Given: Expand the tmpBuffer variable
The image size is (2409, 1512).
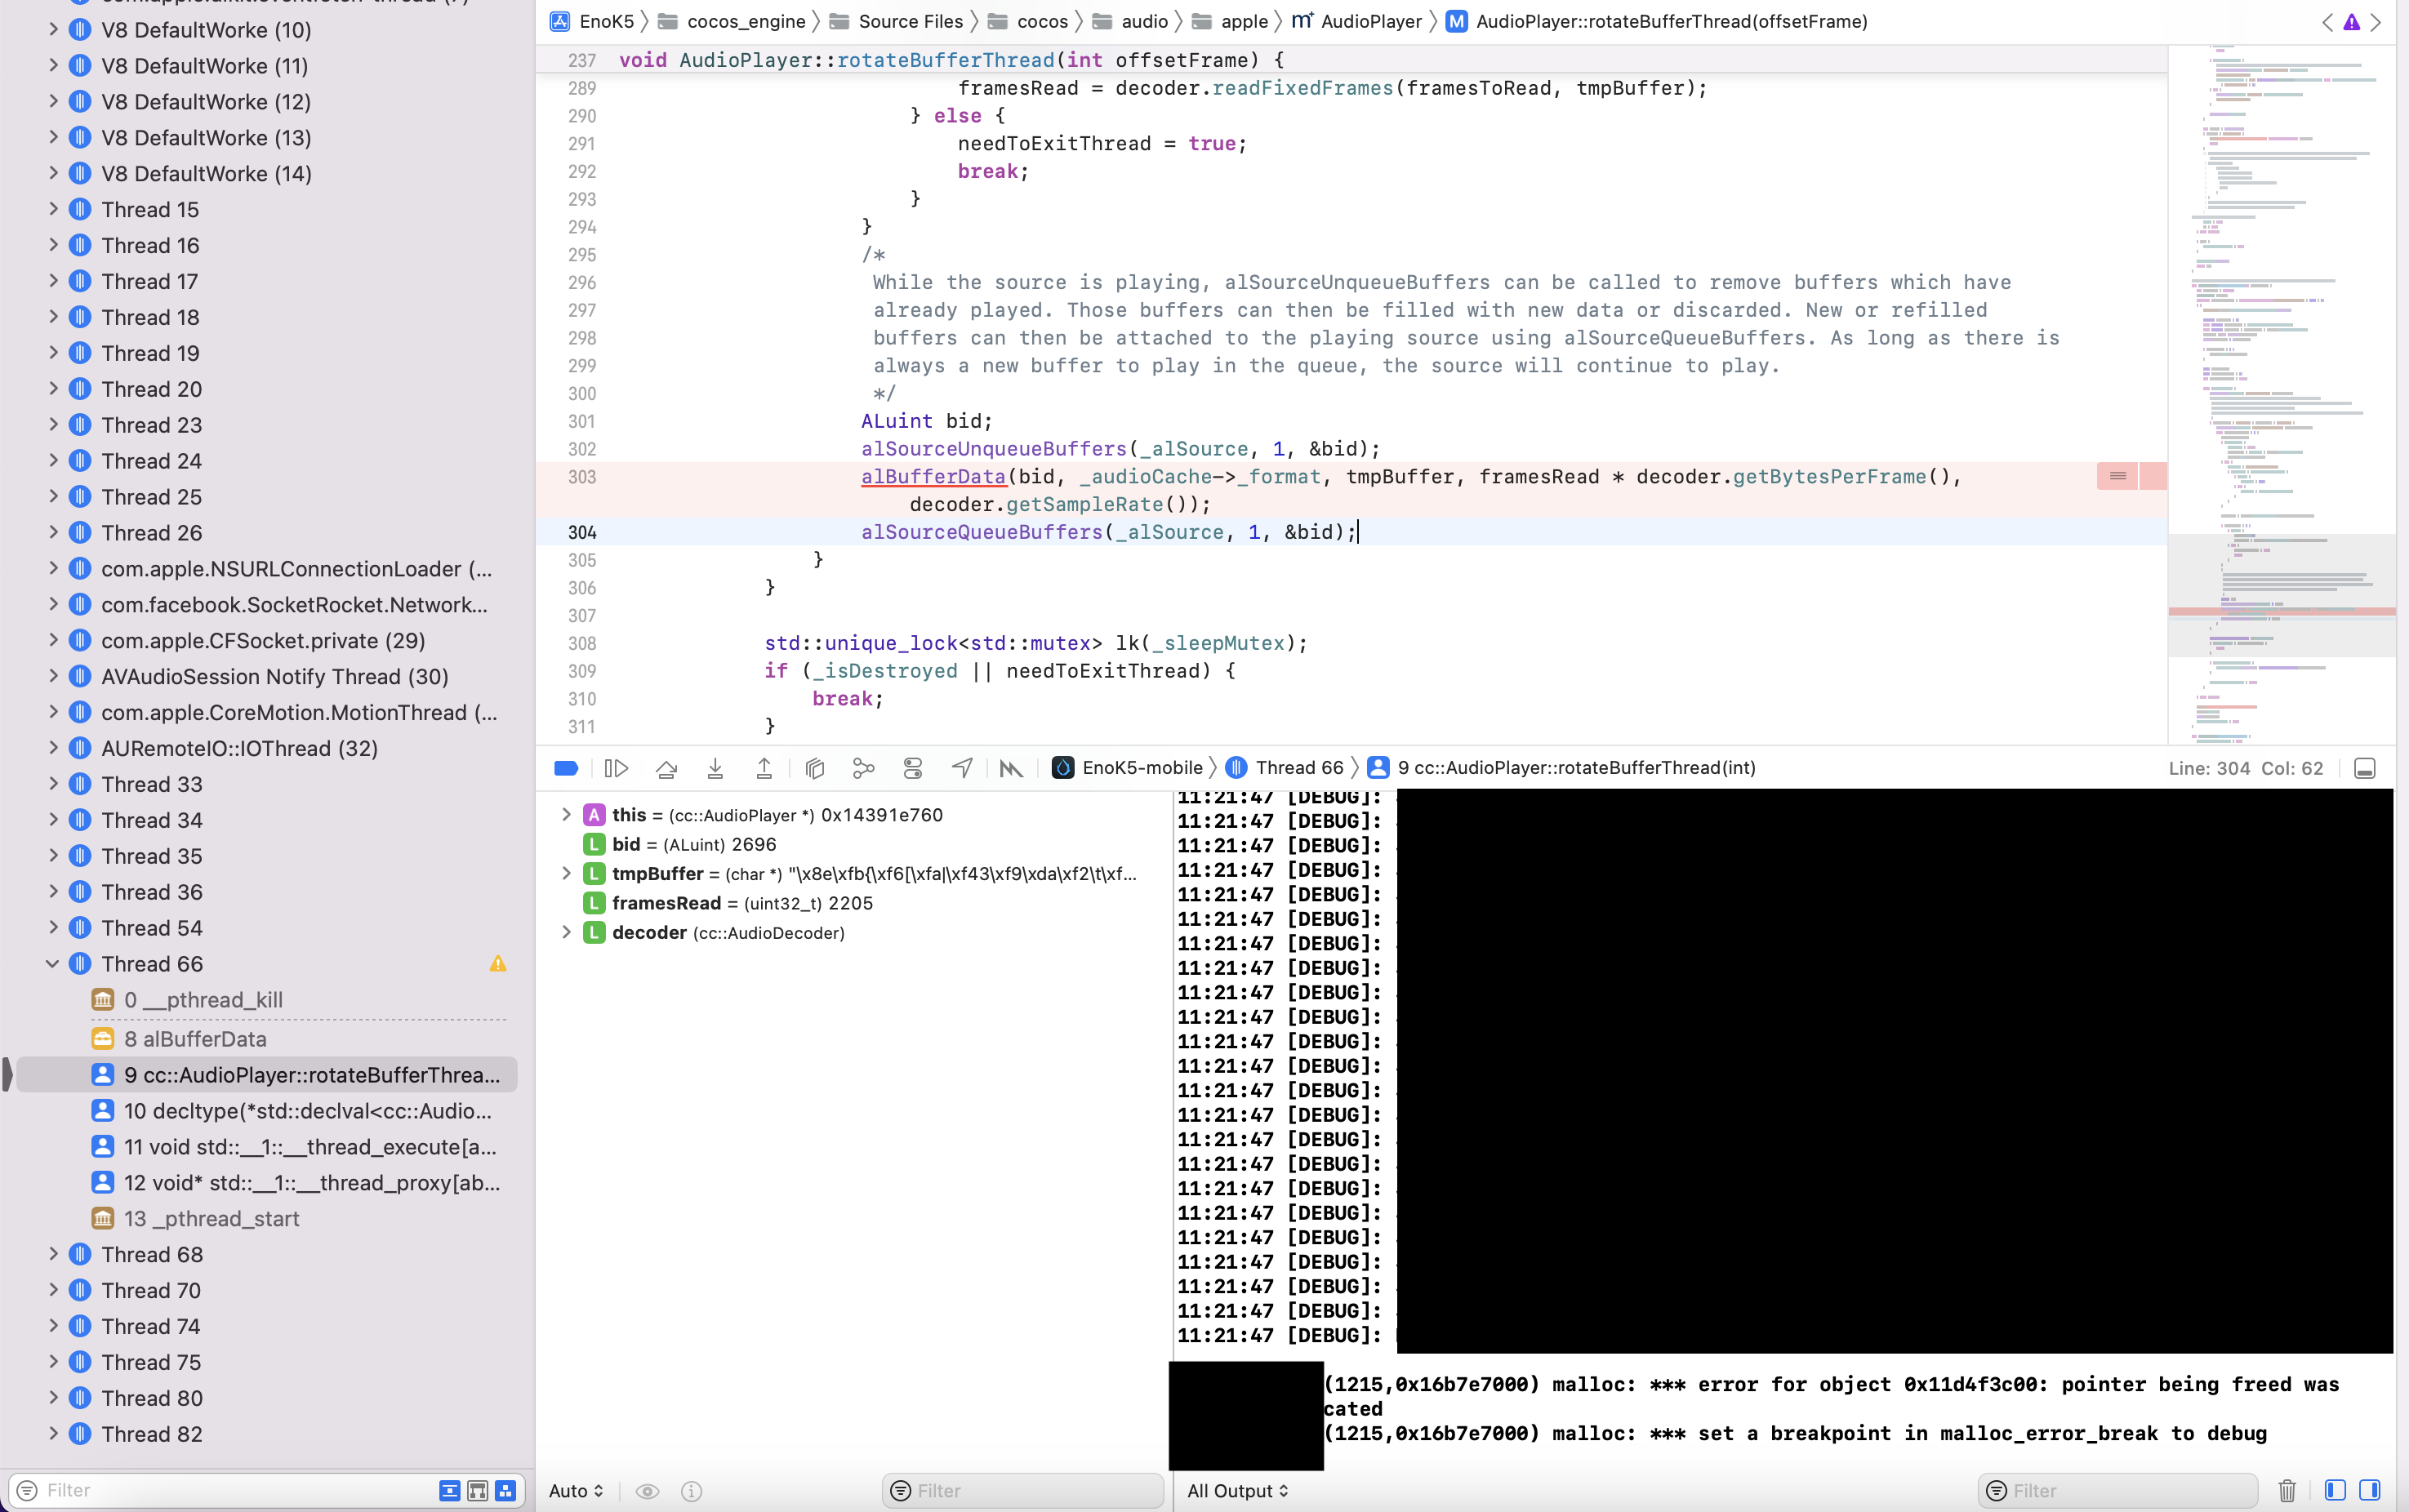Looking at the screenshot, I should (x=567, y=873).
